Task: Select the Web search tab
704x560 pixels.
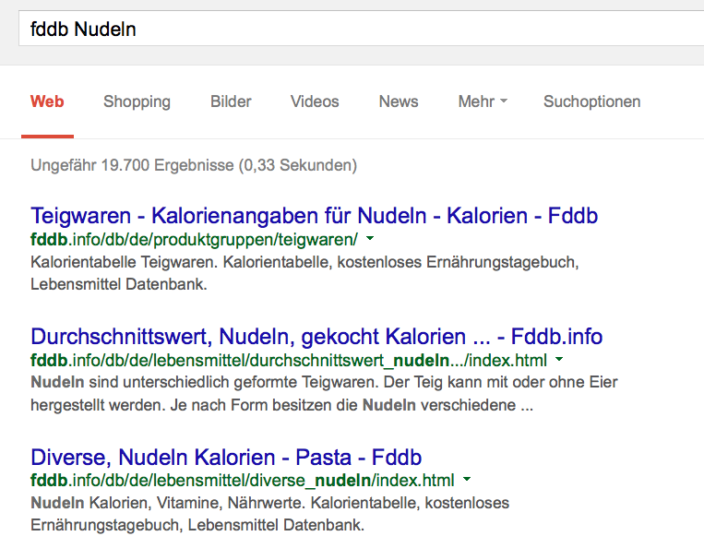Action: coord(47,101)
